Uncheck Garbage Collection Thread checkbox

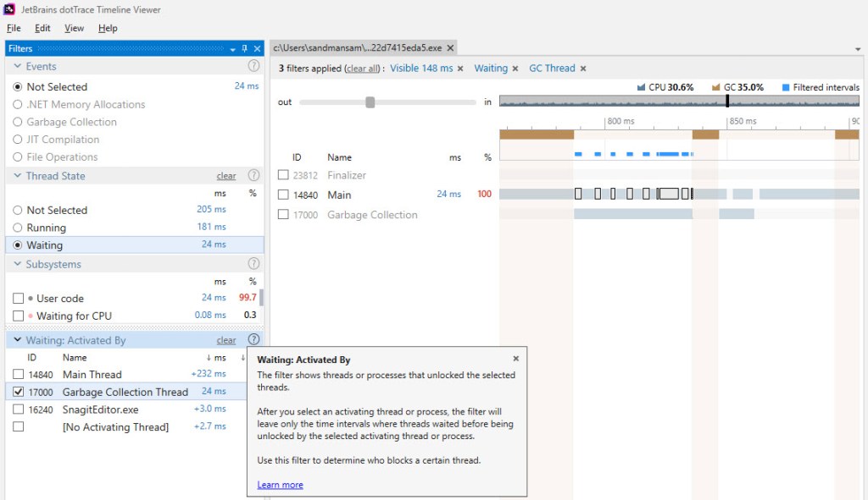[19, 393]
